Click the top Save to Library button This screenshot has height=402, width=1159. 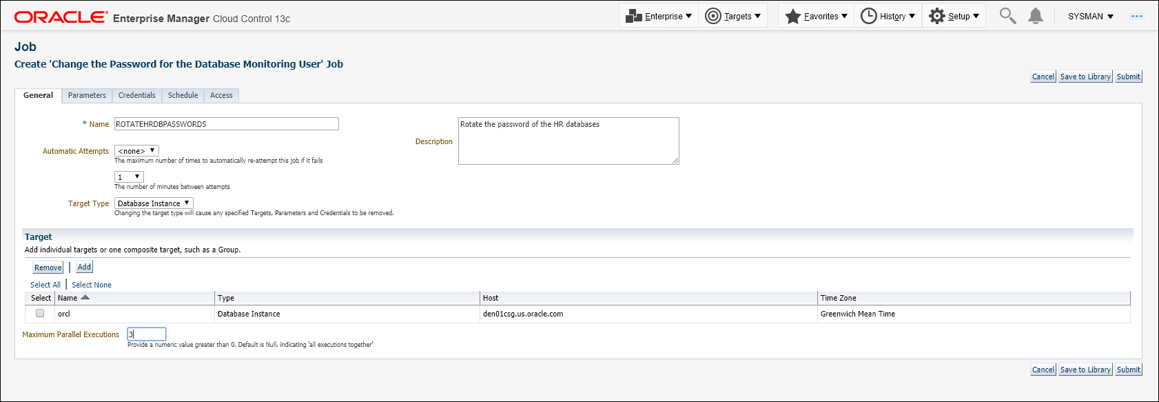[1085, 77]
